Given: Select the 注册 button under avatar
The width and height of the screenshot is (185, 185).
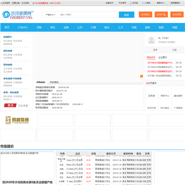Looking at the screenshot, I should click(174, 50).
